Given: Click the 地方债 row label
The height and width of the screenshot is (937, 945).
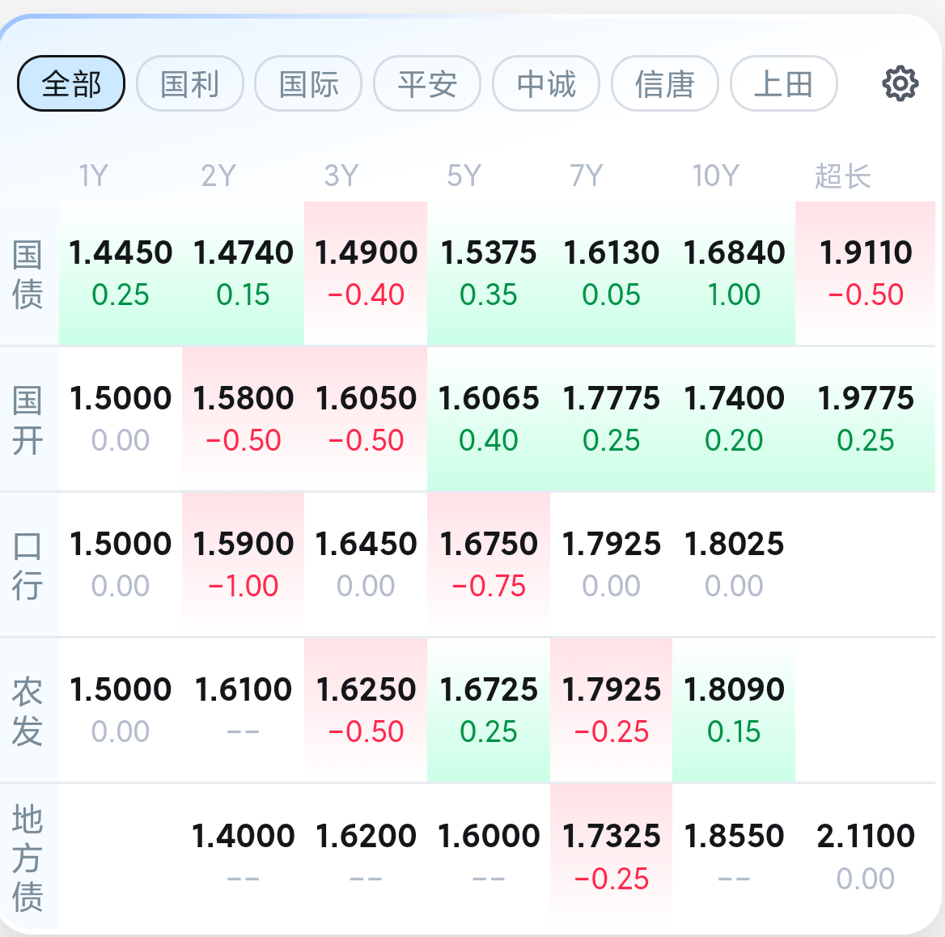Looking at the screenshot, I should [28, 858].
